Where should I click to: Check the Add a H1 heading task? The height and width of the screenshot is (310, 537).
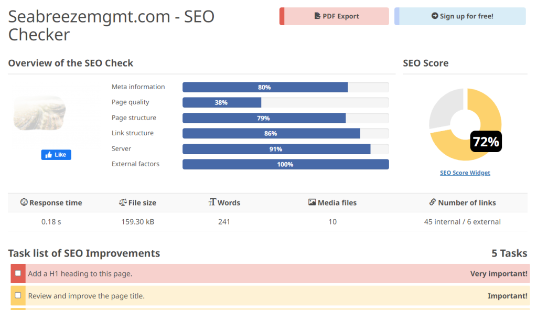click(x=18, y=273)
